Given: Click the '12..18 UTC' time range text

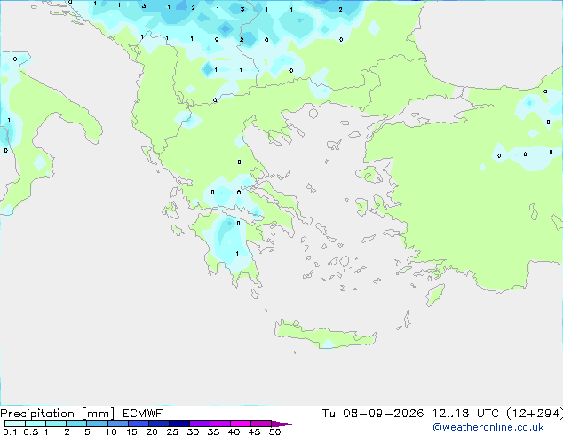Looking at the screenshot, I should 465,414.
